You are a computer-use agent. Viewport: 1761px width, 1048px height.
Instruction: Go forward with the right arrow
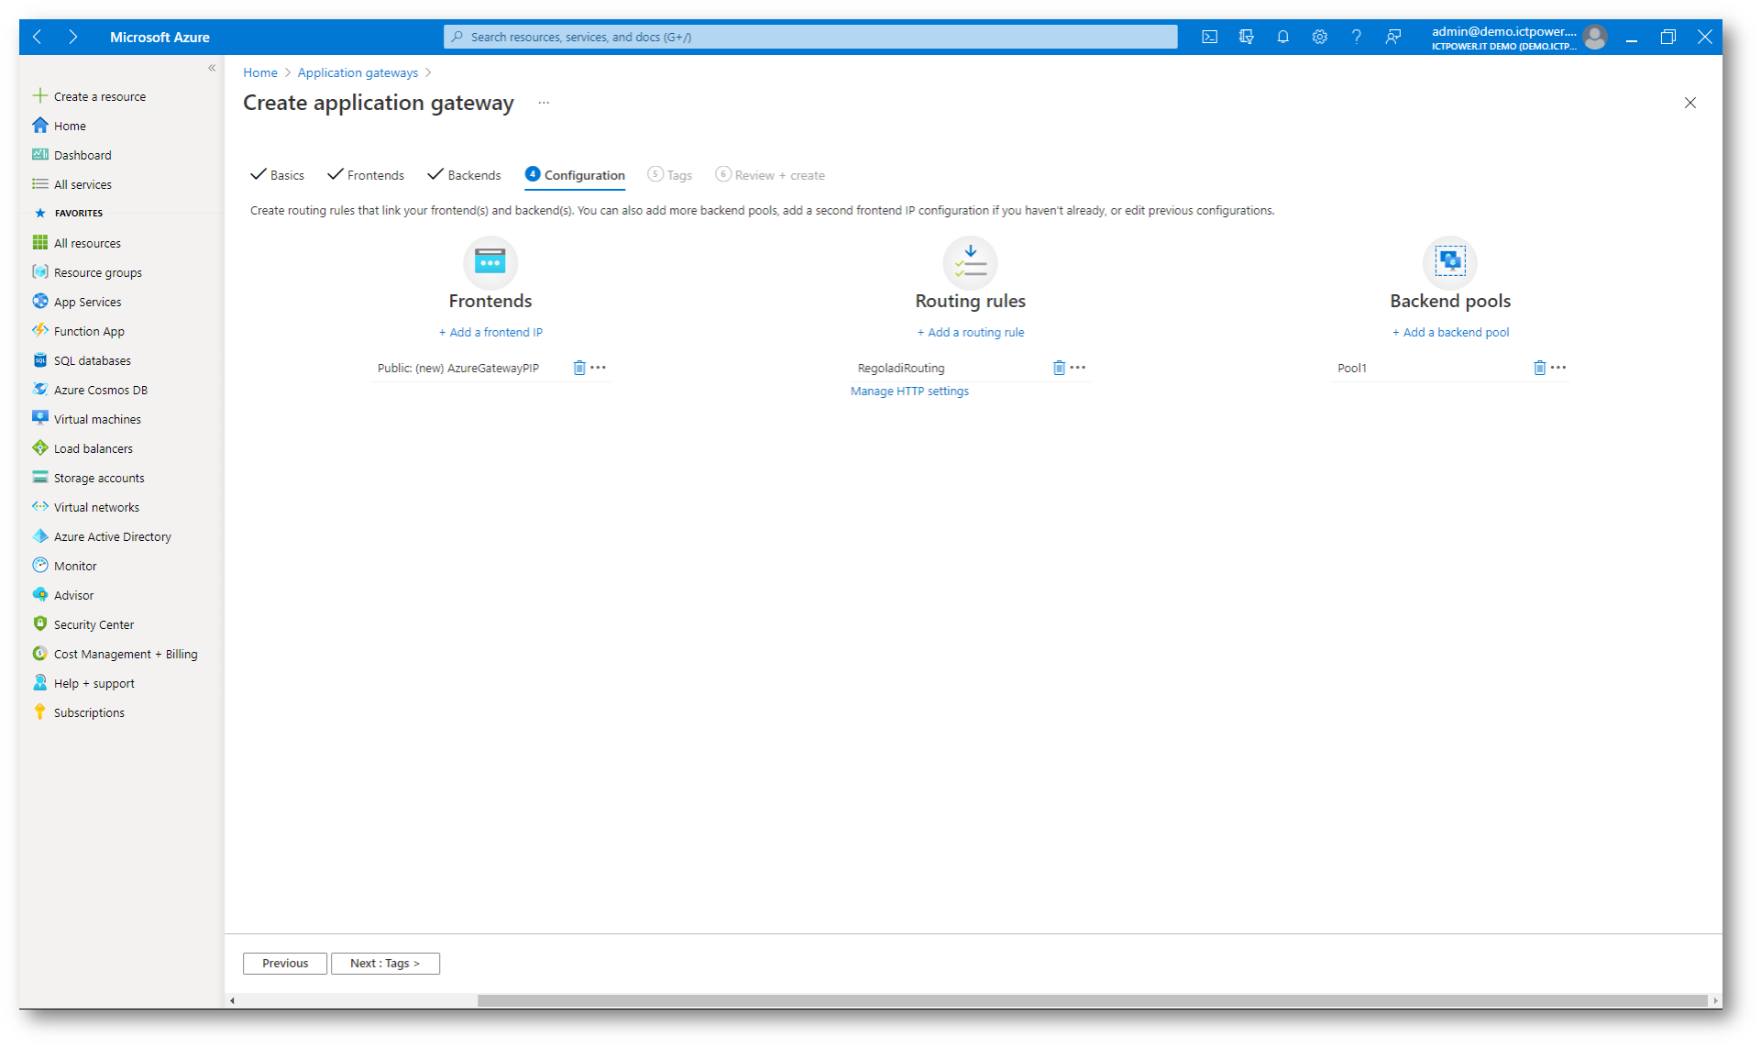coord(72,37)
